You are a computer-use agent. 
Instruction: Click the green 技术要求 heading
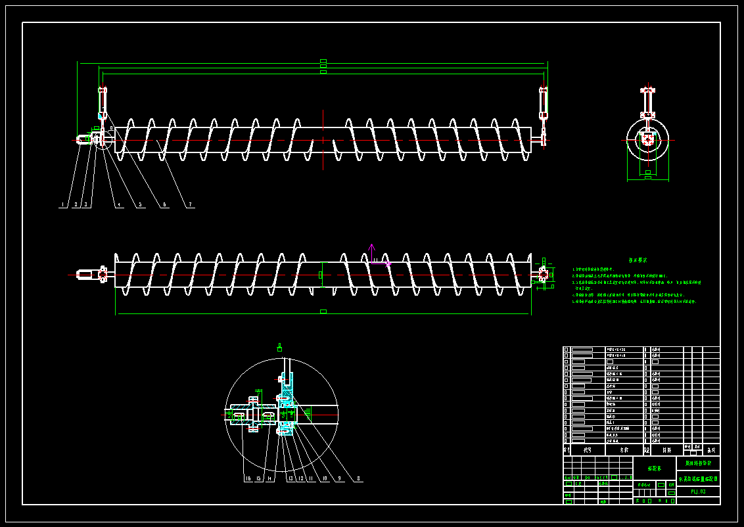638,260
